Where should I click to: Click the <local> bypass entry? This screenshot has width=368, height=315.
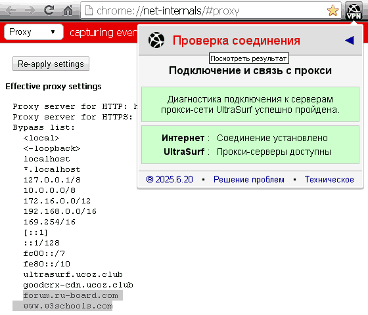pyautogui.click(x=41, y=138)
